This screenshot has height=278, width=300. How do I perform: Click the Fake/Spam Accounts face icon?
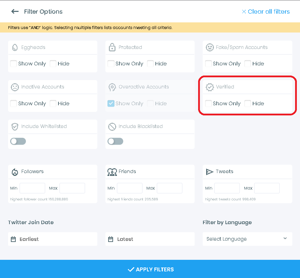[x=210, y=47]
